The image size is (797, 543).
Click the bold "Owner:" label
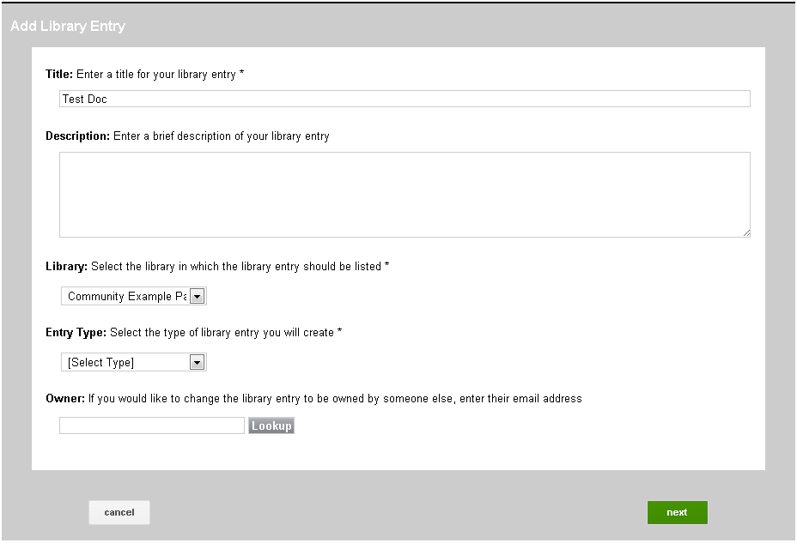[x=65, y=398]
